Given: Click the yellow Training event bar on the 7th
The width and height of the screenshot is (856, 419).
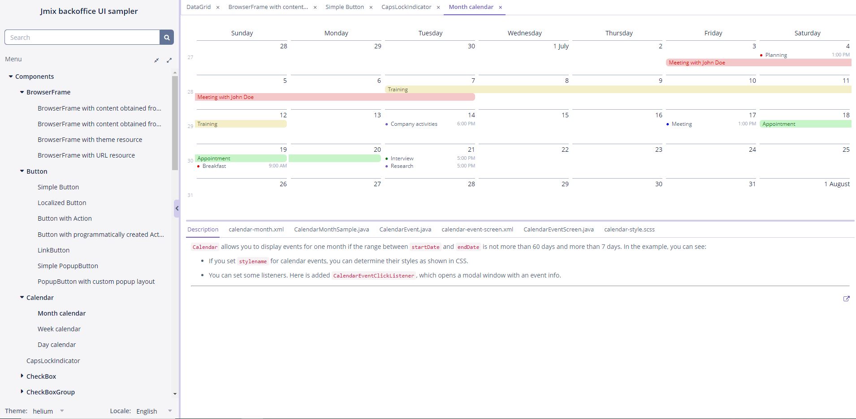Looking at the screenshot, I should point(430,90).
